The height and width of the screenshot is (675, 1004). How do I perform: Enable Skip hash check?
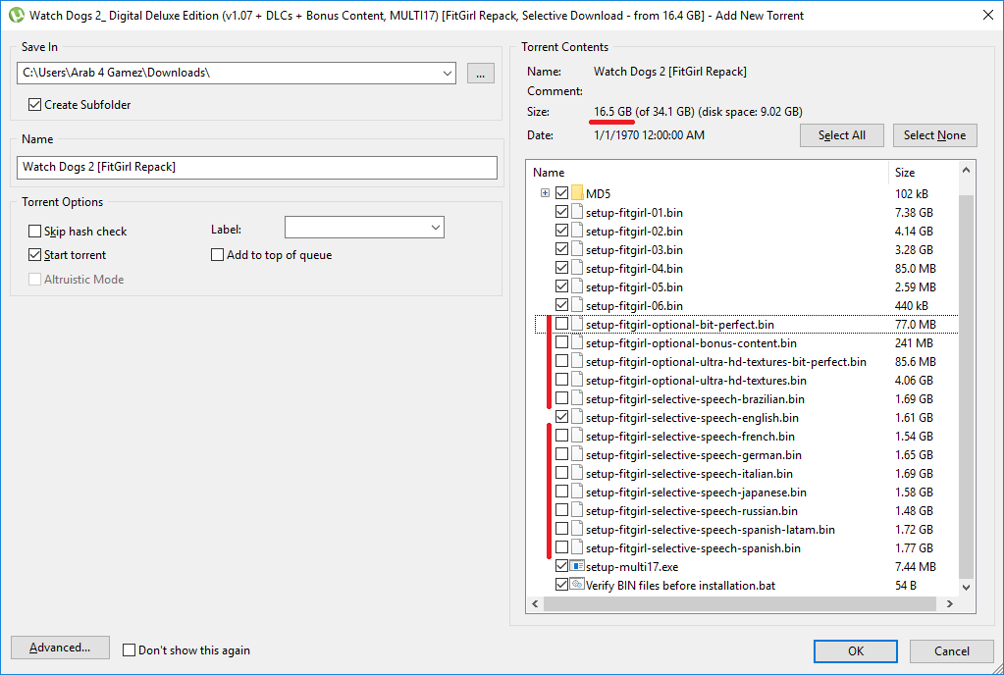click(34, 231)
